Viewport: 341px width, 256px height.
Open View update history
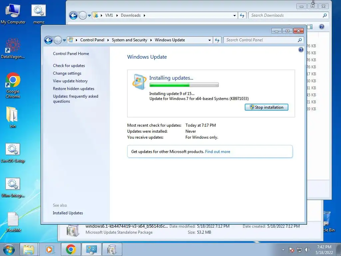70,81
